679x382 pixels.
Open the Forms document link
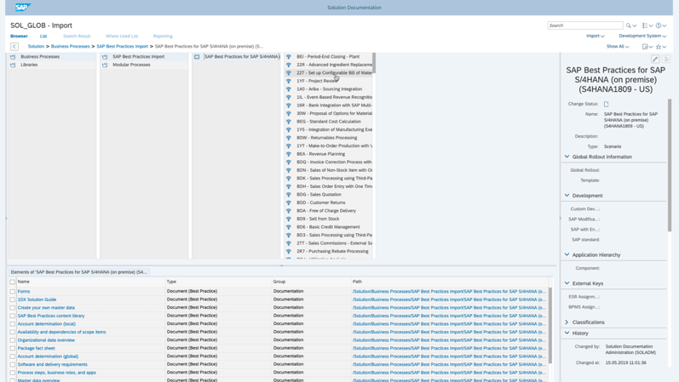click(24, 292)
